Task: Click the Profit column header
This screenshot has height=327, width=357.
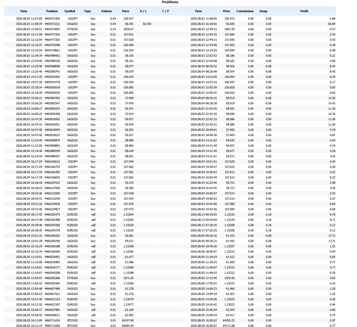Action: click(x=304, y=11)
